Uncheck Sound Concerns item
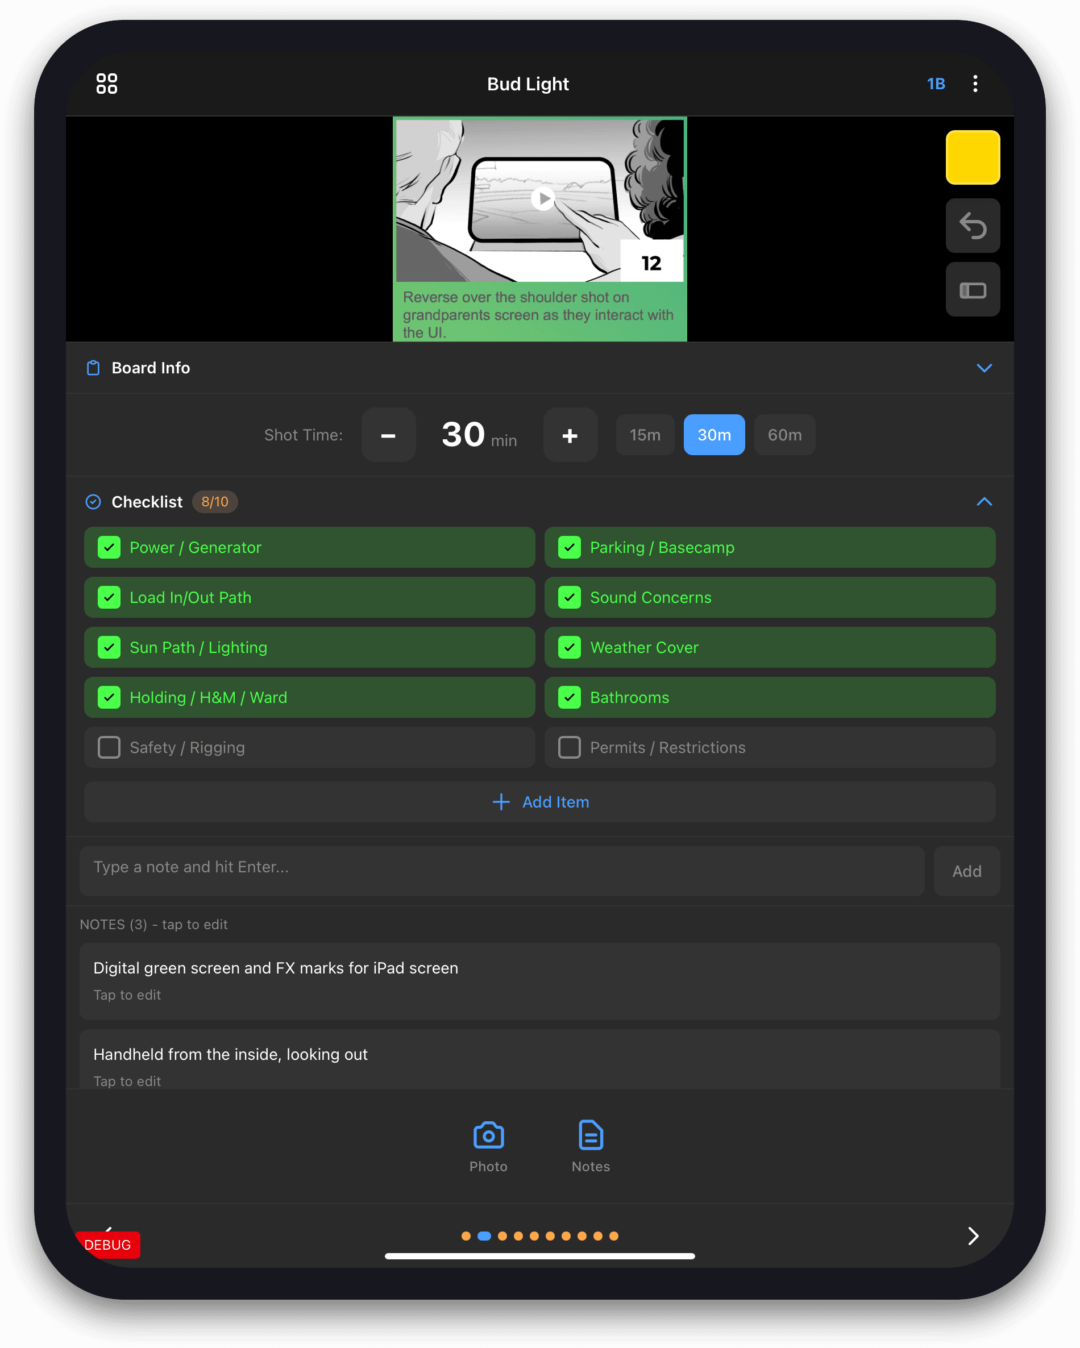The image size is (1080, 1348). click(x=770, y=598)
